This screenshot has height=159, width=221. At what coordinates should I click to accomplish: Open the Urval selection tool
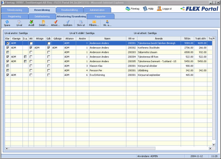coord(19,22)
